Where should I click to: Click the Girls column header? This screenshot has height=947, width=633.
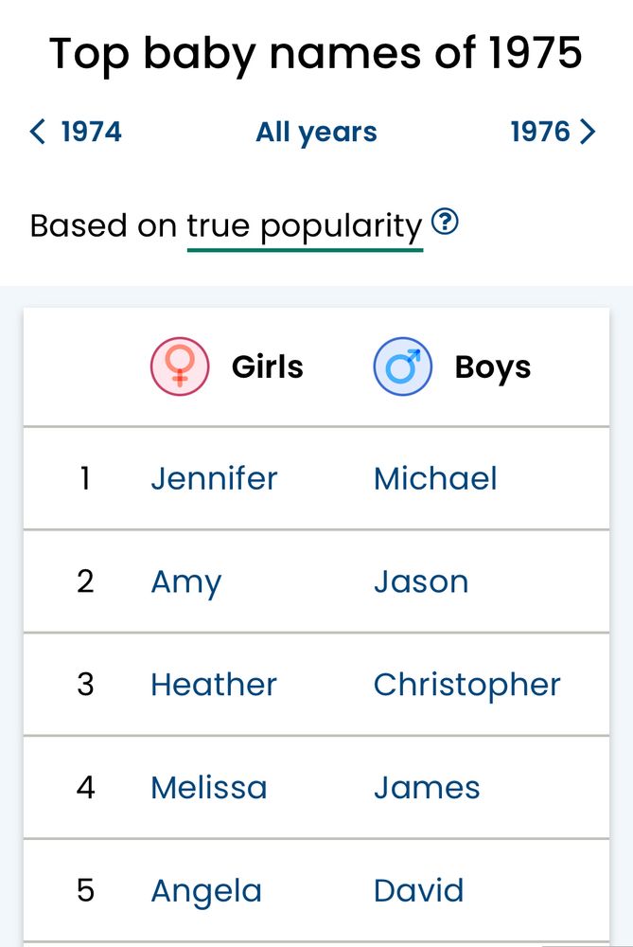point(268,366)
